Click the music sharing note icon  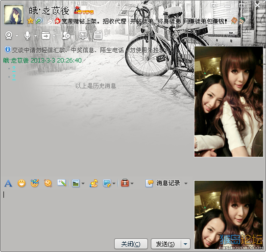(x=94, y=183)
